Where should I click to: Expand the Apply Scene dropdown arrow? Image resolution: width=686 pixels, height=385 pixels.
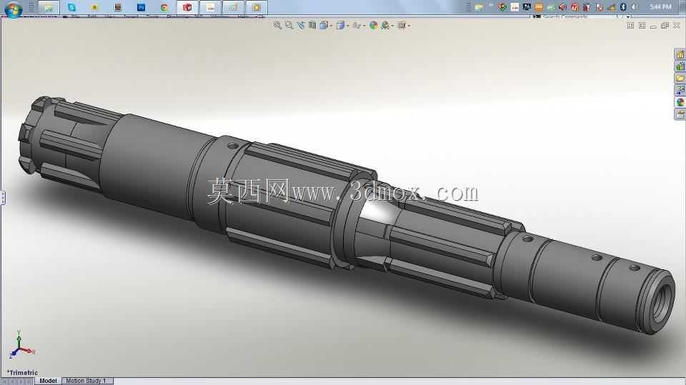click(x=392, y=26)
